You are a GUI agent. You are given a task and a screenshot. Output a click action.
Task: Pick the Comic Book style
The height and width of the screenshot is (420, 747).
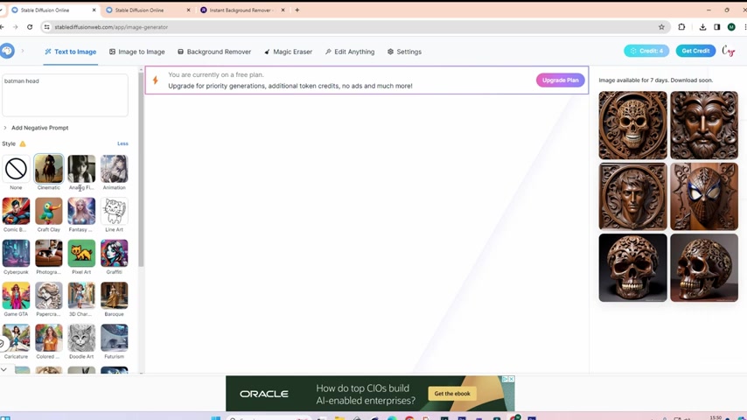pyautogui.click(x=16, y=211)
